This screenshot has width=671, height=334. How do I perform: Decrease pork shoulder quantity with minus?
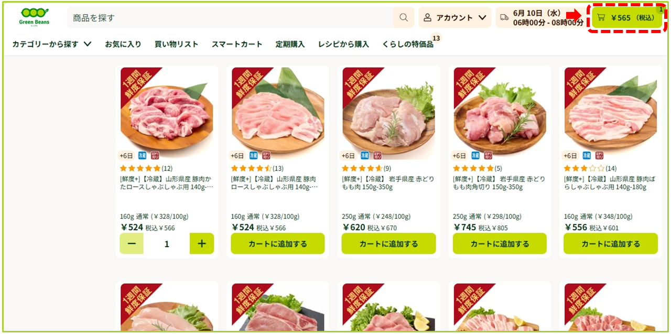pos(132,244)
